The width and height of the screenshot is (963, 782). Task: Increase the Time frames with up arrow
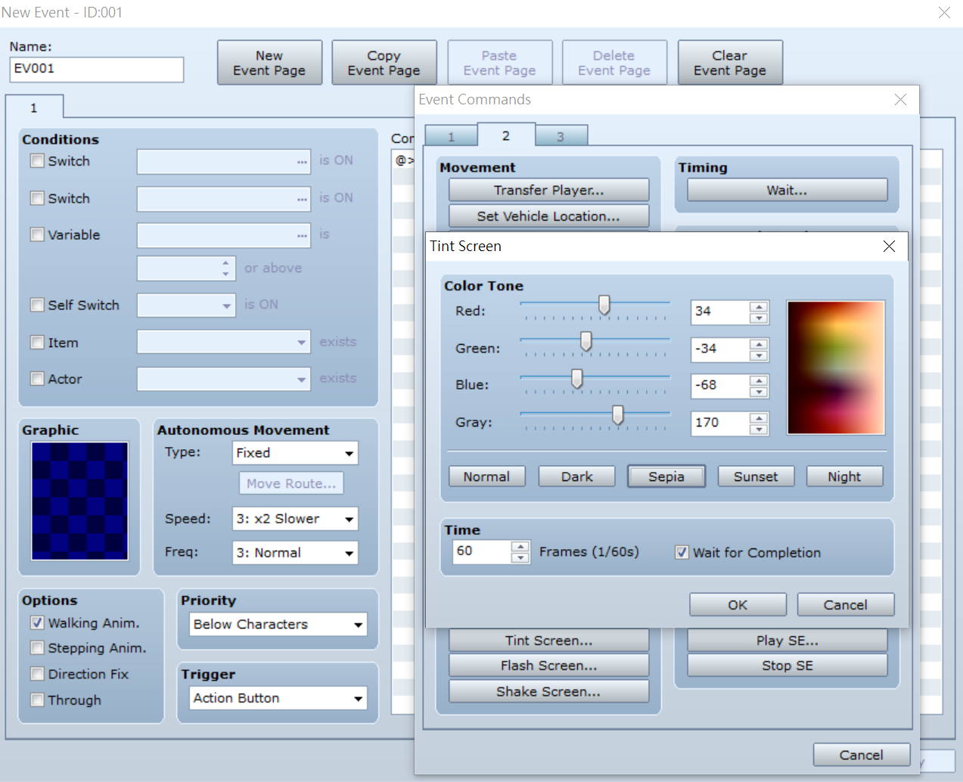(520, 547)
